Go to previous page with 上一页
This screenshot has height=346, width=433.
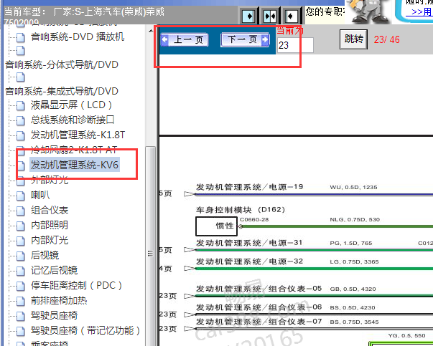pyautogui.click(x=185, y=39)
